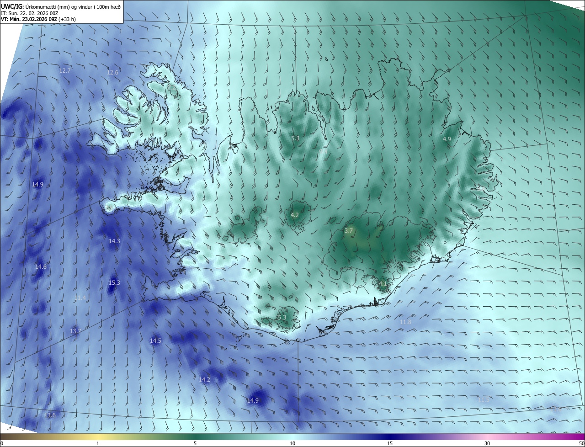Image resolution: width=585 pixels, height=447 pixels.
Task: Select the initialization time line 'IT: Sun. 22. 02. 2026 00Z'
Action: coord(30,13)
